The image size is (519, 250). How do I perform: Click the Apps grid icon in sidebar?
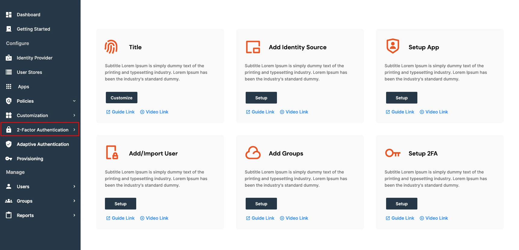coord(9,86)
